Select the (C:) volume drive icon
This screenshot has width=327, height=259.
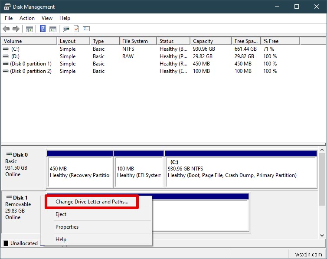coord(6,49)
